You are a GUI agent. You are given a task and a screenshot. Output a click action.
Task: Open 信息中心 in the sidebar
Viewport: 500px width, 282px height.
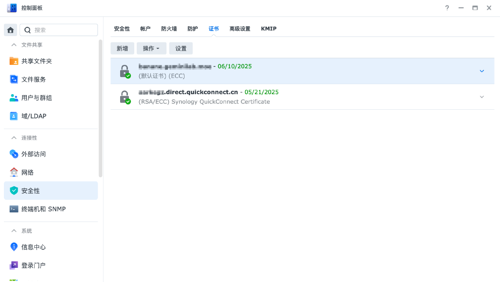coord(34,247)
